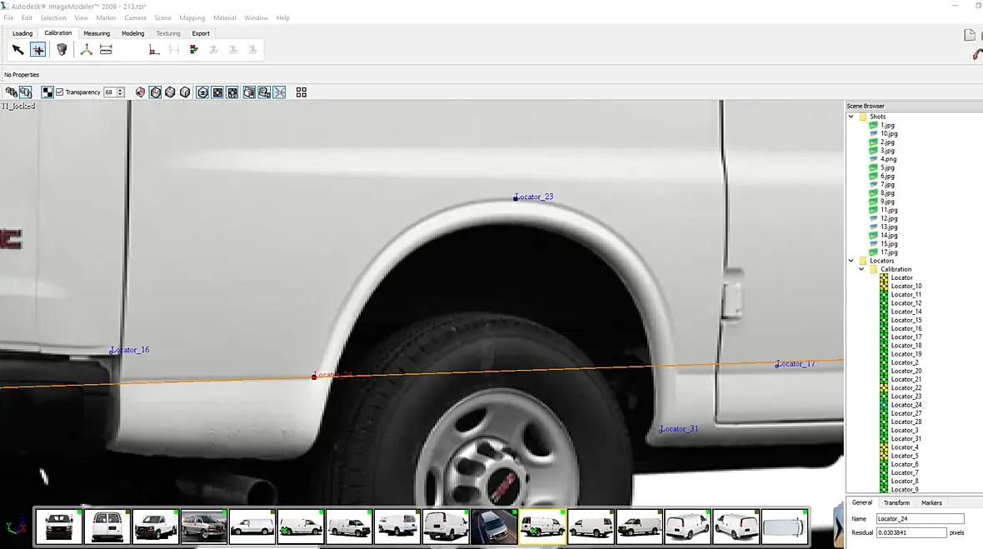This screenshot has width=983, height=549.
Task: Click Locator_31 marker in the viewport
Action: click(661, 430)
